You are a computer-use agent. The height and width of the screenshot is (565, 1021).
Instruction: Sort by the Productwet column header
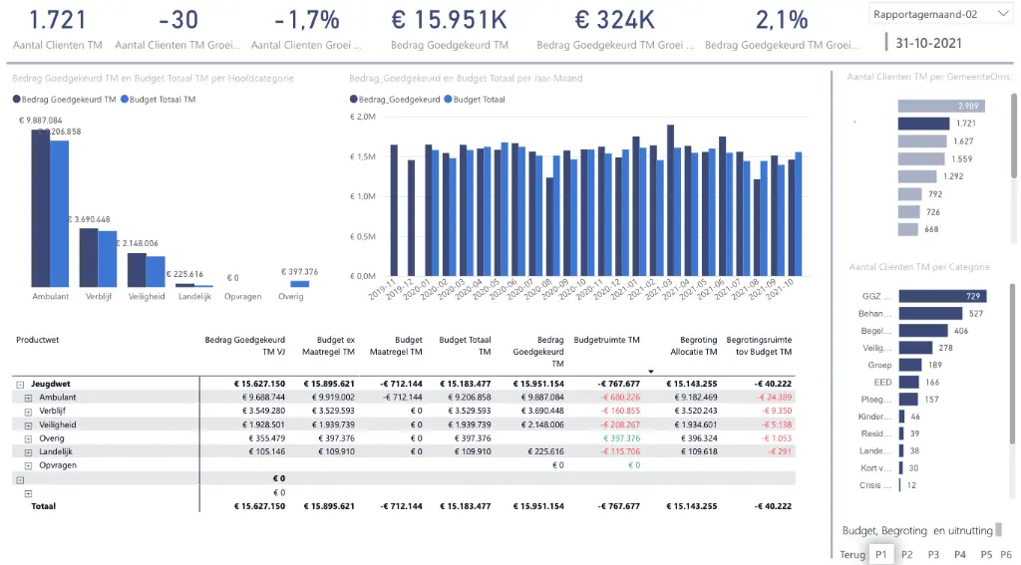(38, 340)
